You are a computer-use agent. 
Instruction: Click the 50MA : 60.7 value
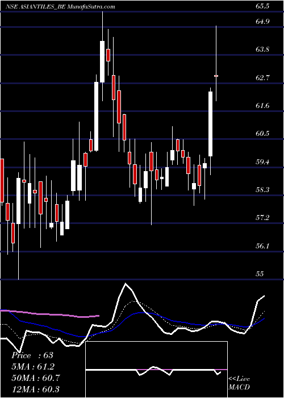tap(36, 378)
